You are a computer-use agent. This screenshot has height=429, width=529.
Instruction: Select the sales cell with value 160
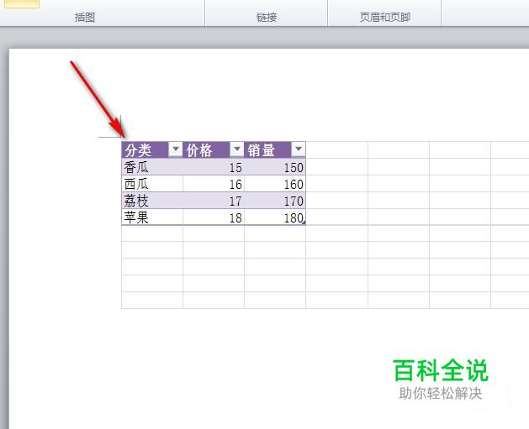(275, 184)
